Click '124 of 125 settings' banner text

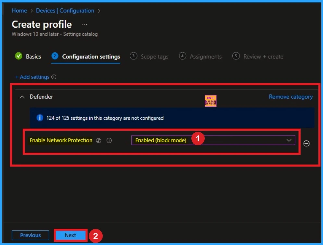click(x=105, y=118)
